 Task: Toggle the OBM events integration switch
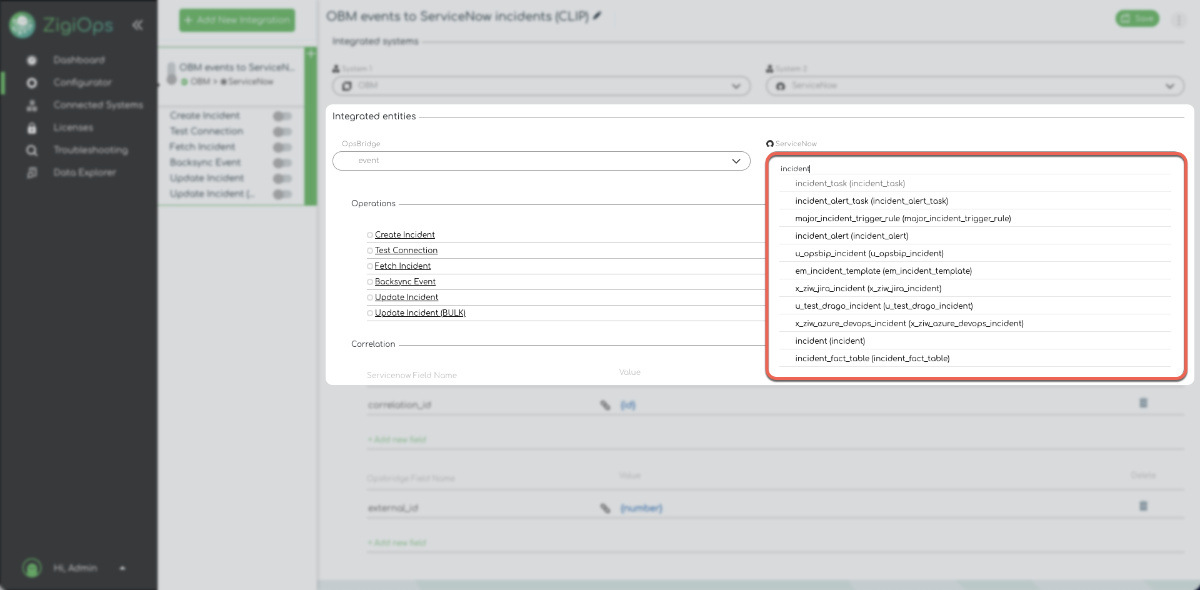tap(171, 74)
